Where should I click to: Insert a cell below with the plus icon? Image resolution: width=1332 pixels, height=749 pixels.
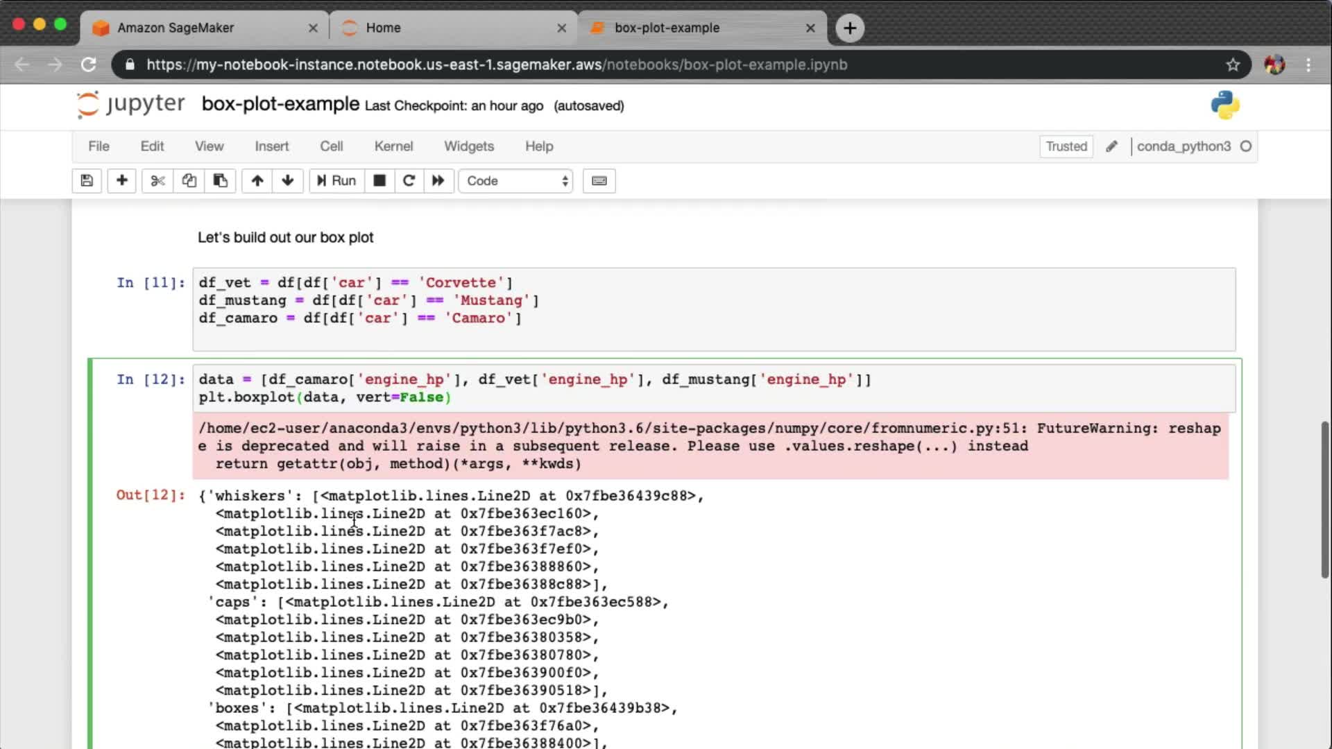[x=121, y=181]
